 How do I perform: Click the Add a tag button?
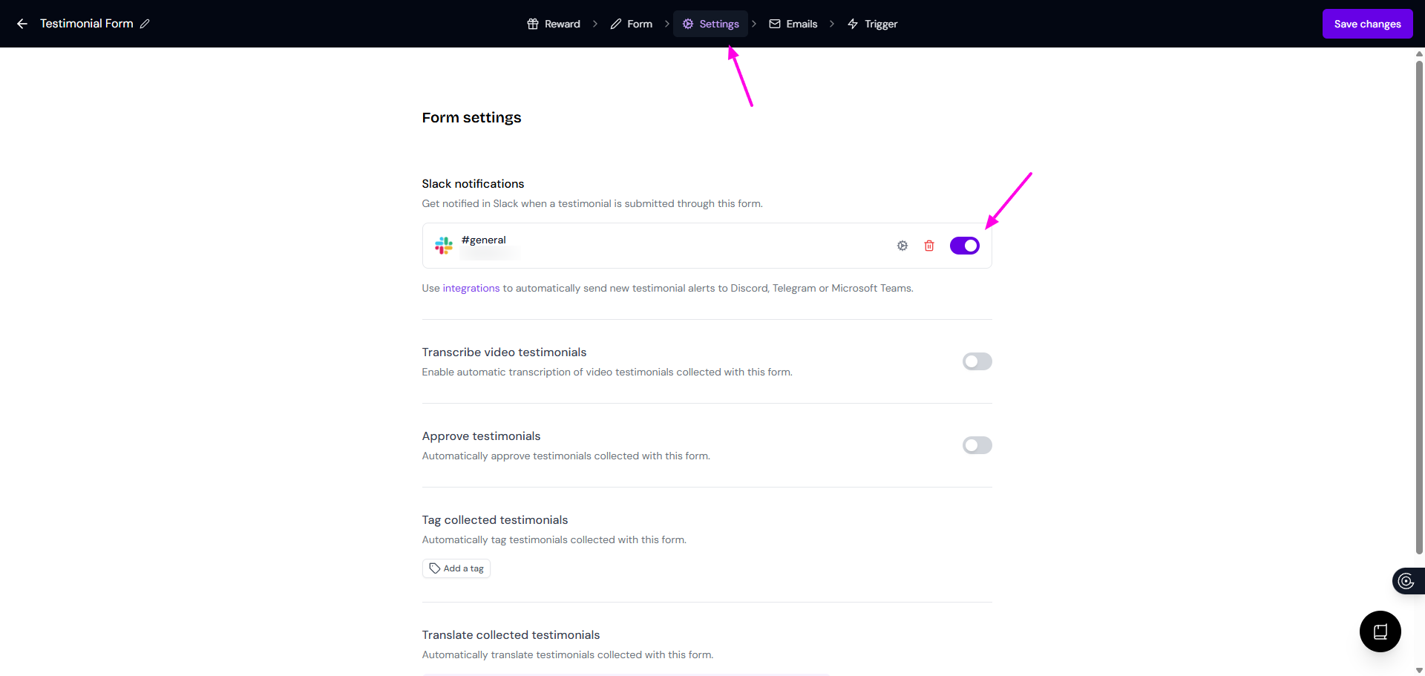coord(456,568)
